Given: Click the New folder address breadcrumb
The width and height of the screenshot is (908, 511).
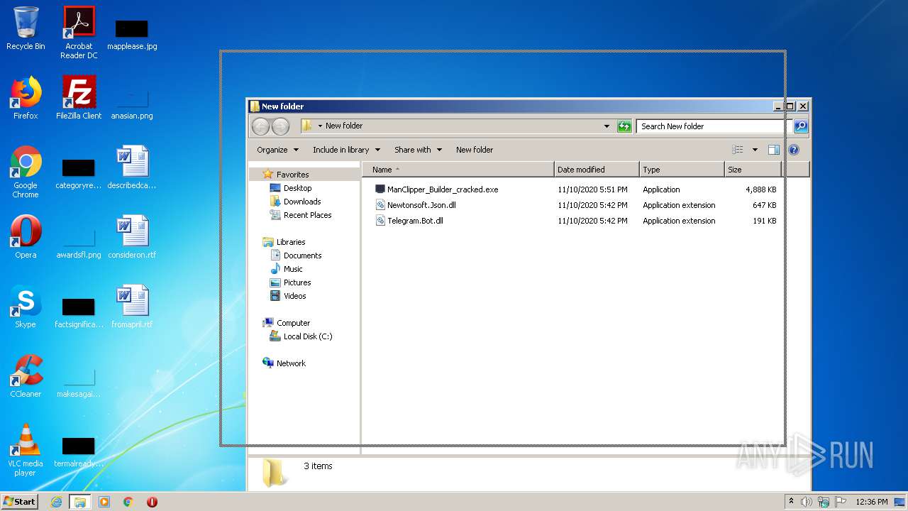Looking at the screenshot, I should [x=344, y=126].
